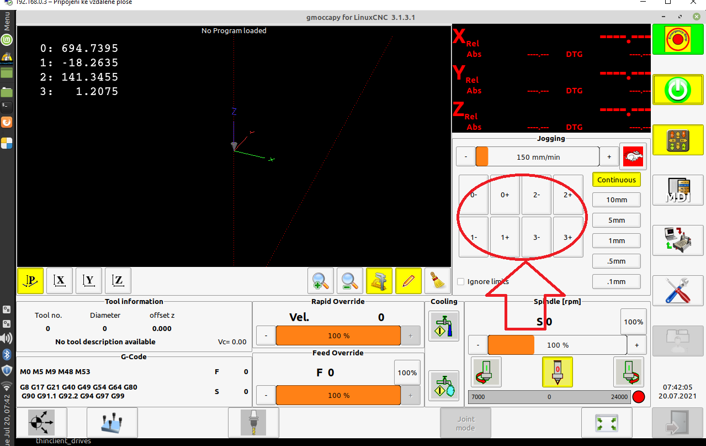Start spindle reverse rotation

click(486, 372)
